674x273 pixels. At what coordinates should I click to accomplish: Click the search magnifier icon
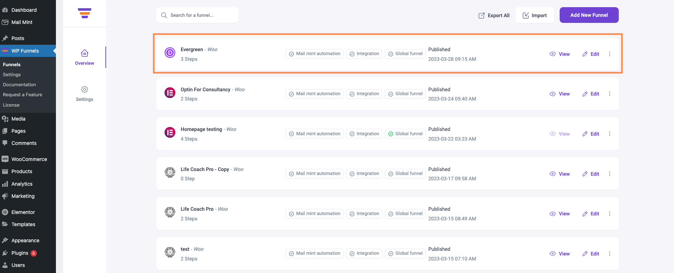[164, 15]
